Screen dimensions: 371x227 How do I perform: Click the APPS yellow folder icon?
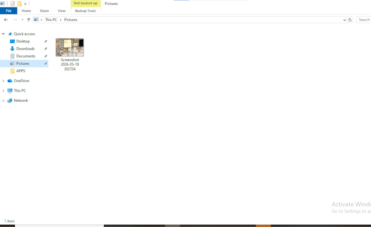click(13, 71)
